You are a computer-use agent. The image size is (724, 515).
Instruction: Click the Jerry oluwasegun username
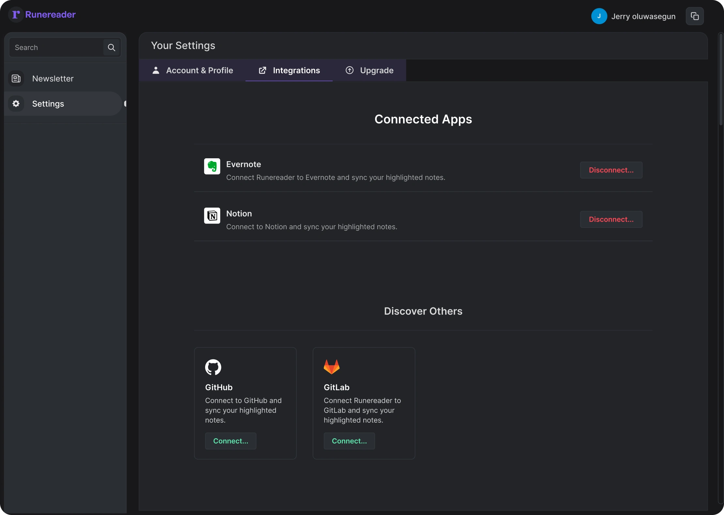coord(643,16)
